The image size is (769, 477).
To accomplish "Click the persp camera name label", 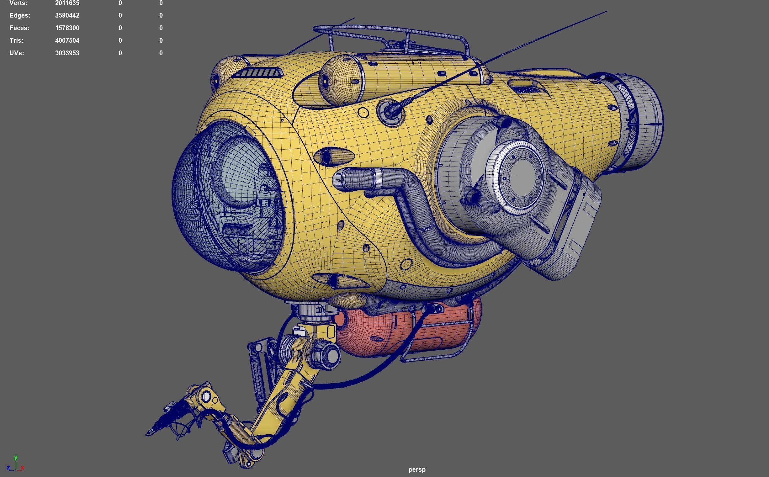I will (x=417, y=469).
